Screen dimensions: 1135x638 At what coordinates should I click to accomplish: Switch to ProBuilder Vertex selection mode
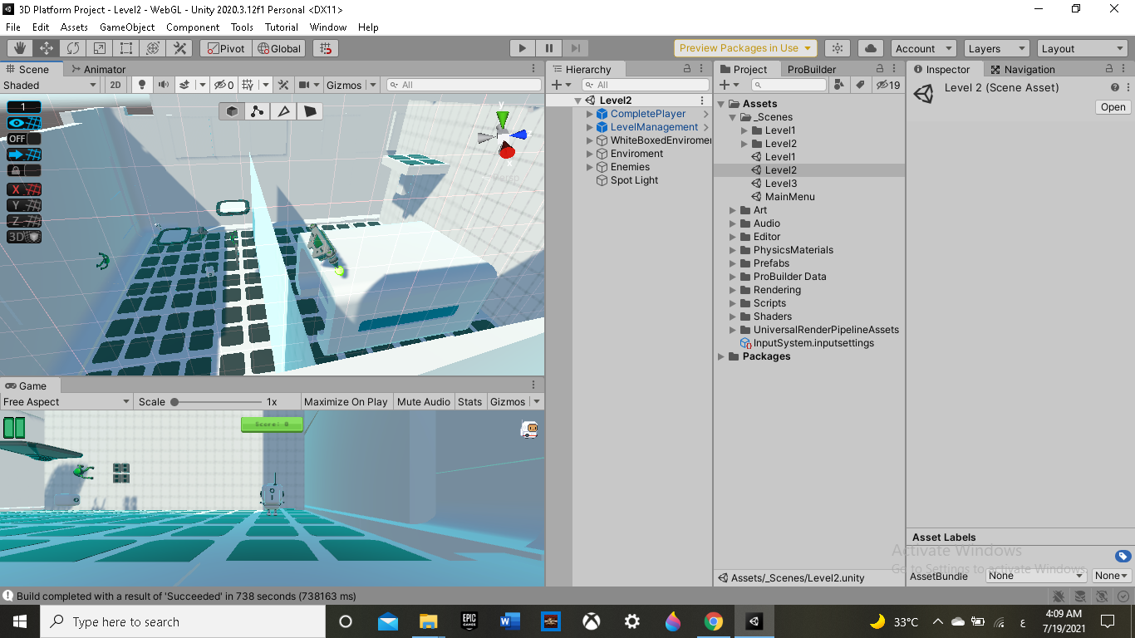pyautogui.click(x=258, y=111)
